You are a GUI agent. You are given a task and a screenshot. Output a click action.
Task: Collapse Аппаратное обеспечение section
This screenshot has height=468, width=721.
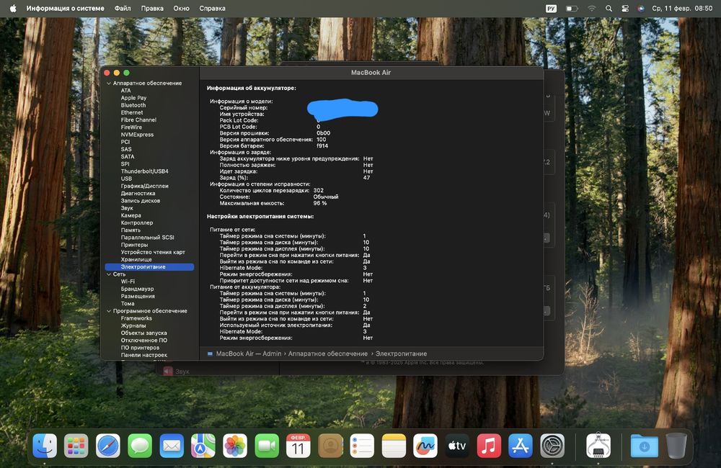pyautogui.click(x=109, y=83)
